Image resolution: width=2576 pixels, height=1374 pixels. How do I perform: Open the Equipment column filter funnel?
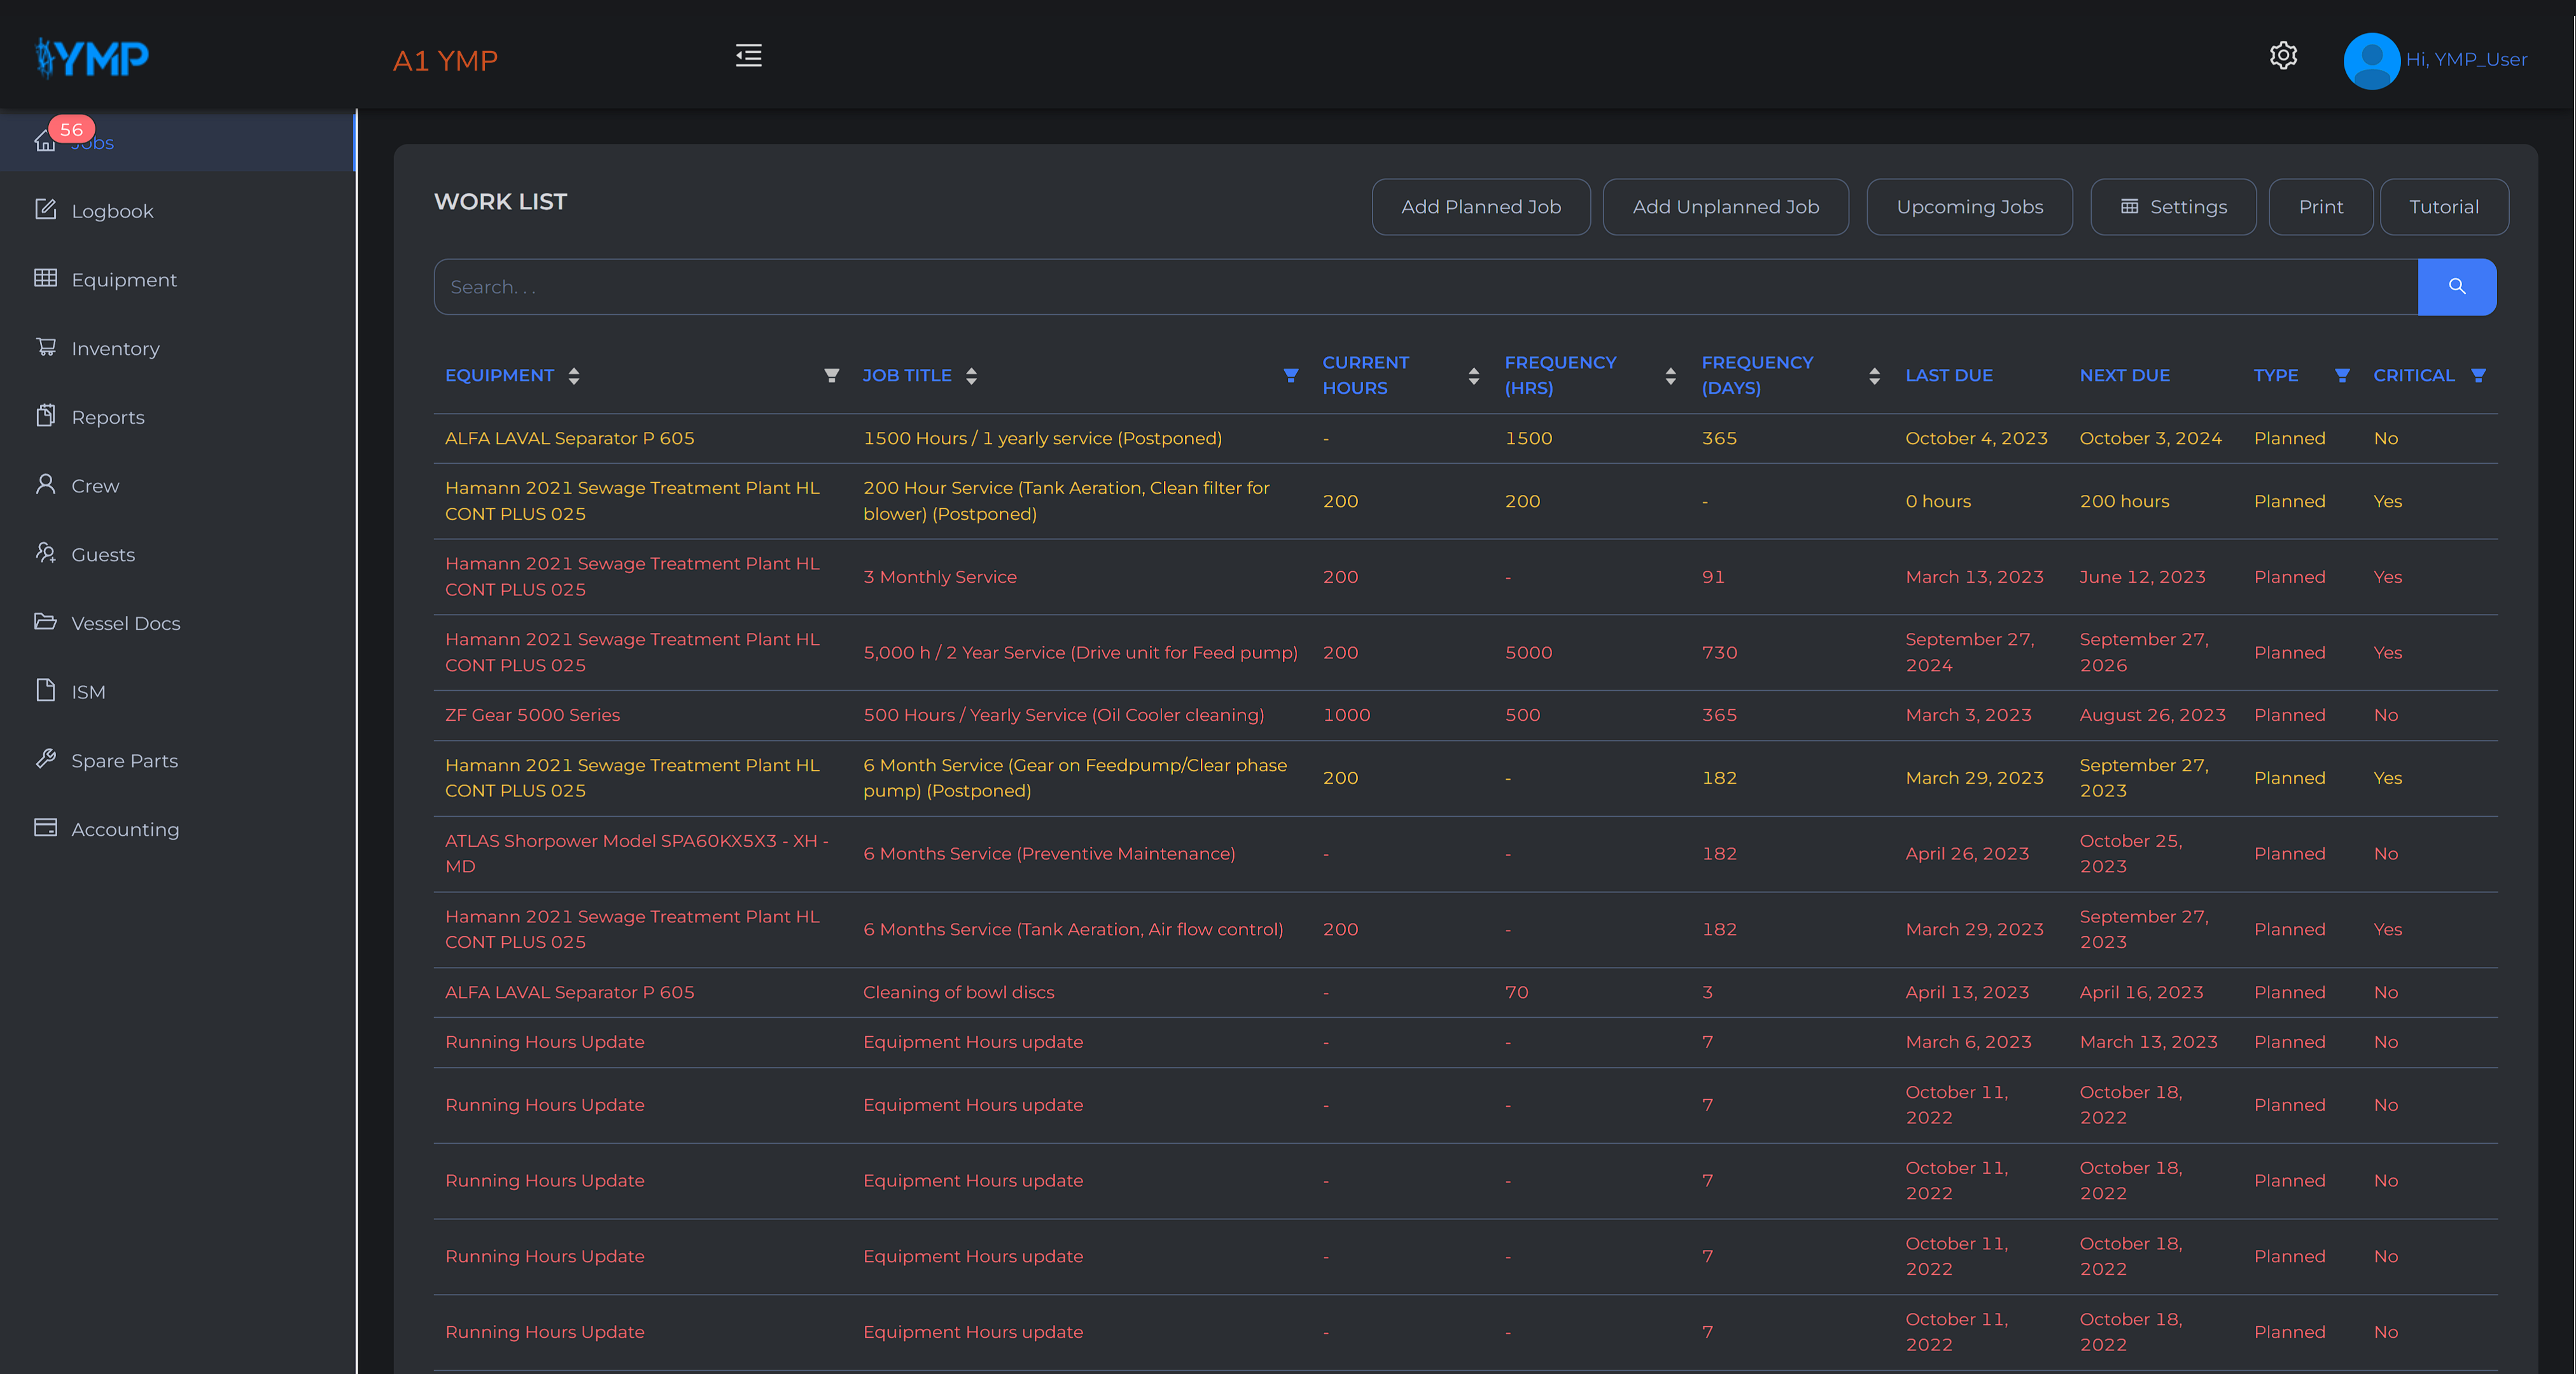click(x=832, y=375)
